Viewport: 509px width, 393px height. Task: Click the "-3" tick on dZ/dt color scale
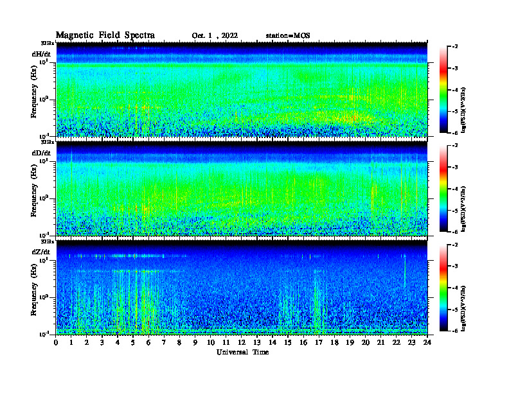455,266
